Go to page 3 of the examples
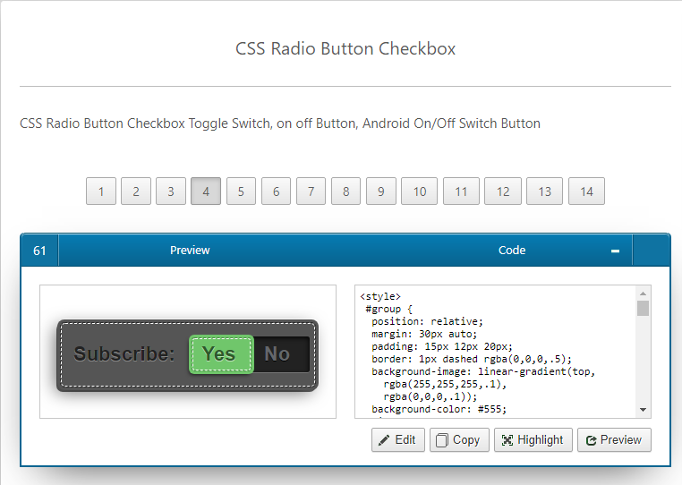This screenshot has height=485, width=682. coord(171,191)
